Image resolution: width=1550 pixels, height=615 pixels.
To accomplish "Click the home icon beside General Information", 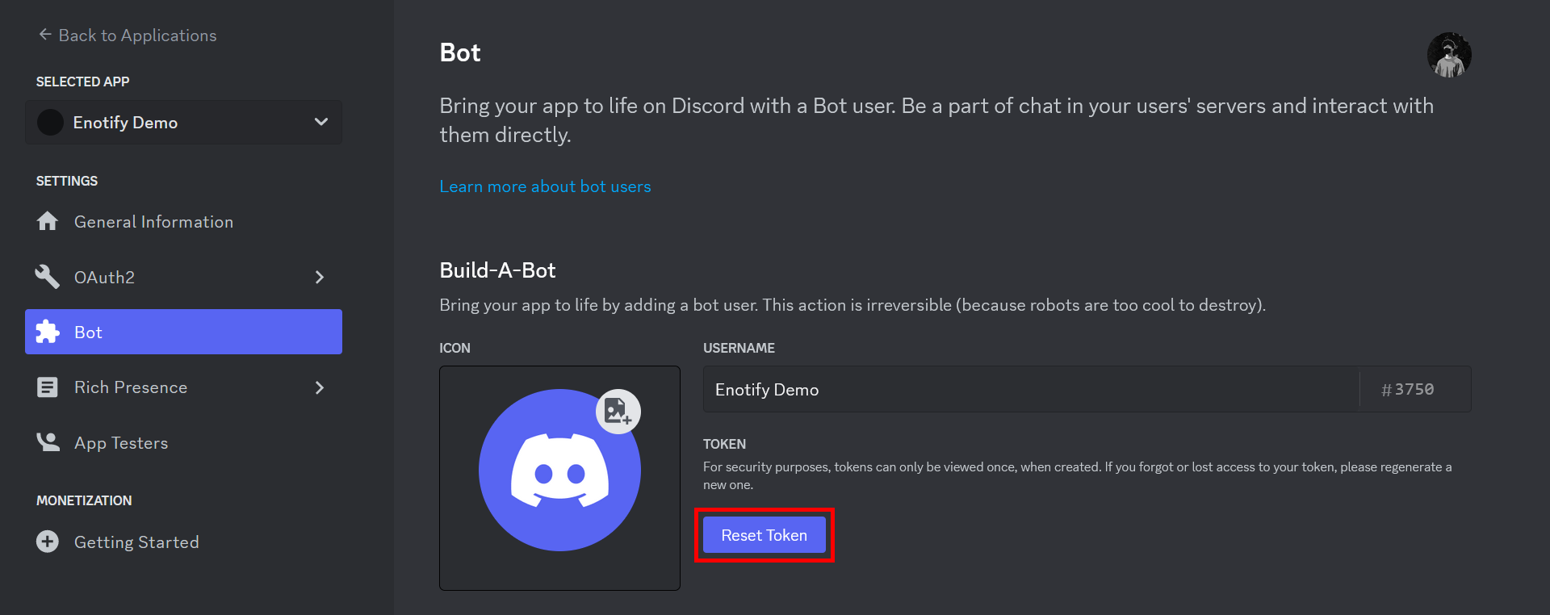I will [x=48, y=221].
